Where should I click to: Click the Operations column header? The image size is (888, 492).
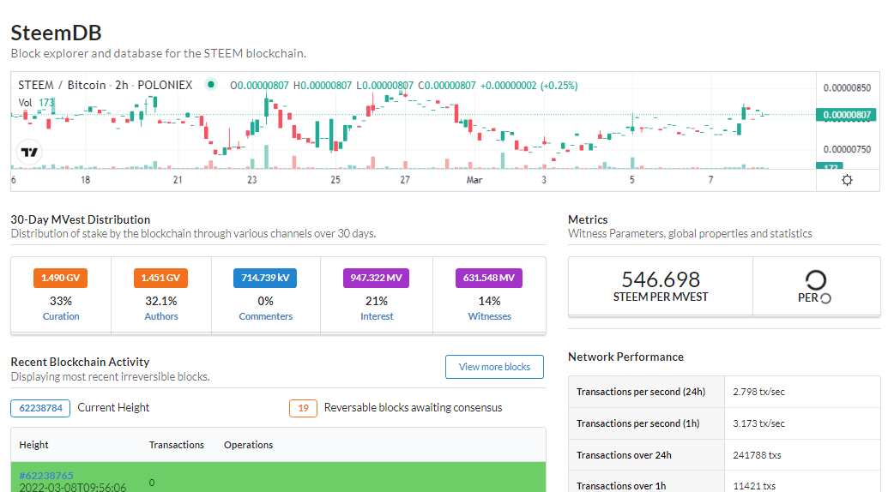(249, 445)
